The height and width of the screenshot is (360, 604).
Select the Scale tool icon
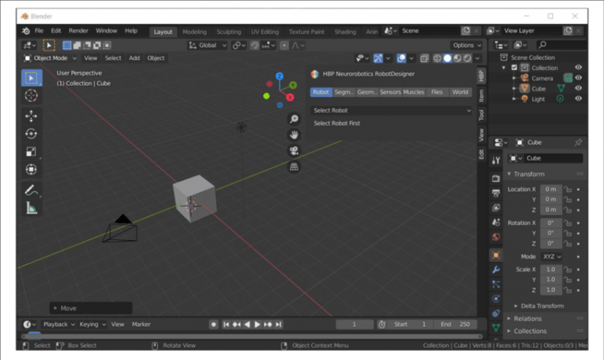(x=31, y=152)
